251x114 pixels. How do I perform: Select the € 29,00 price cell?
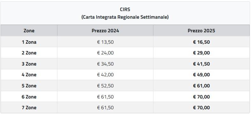[x=201, y=53]
